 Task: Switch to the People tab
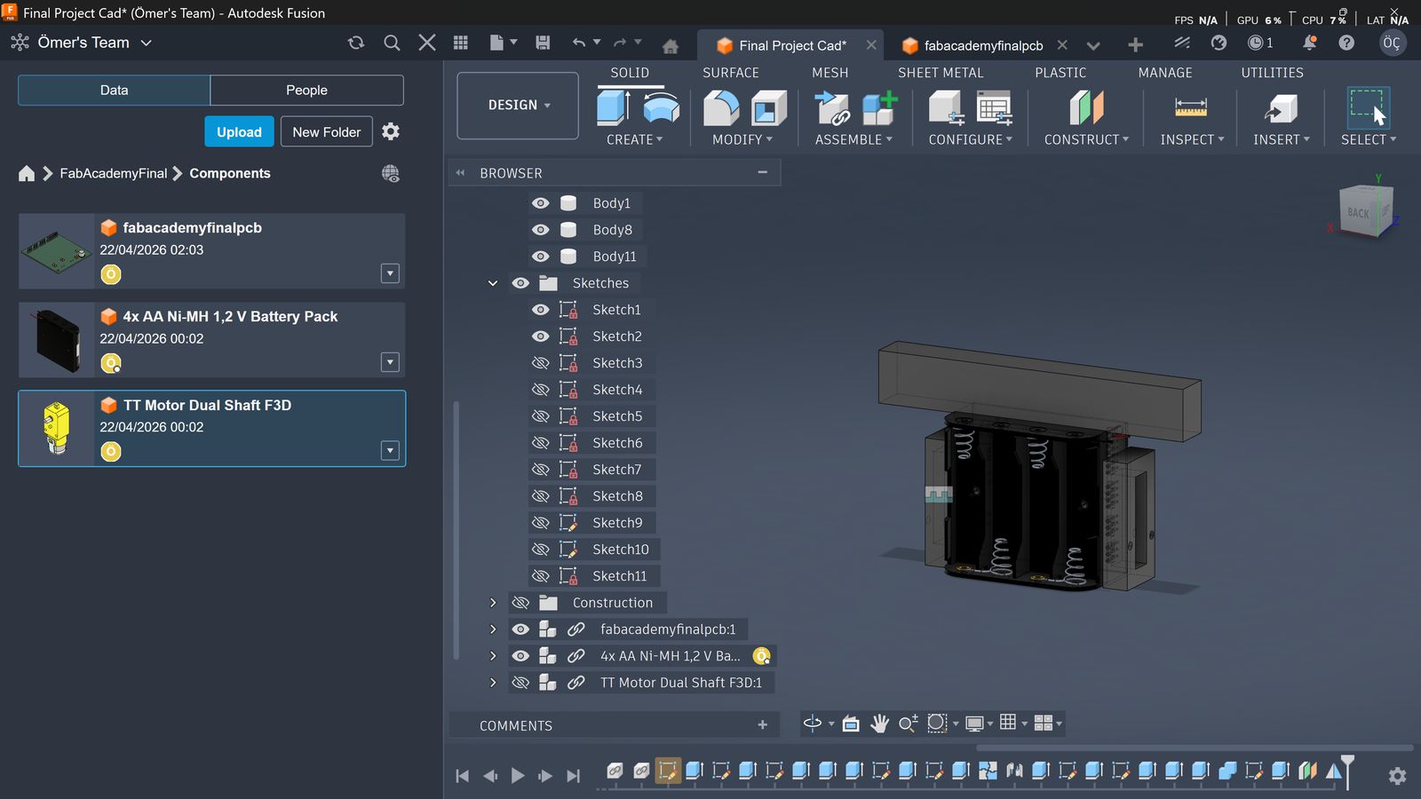coord(306,91)
